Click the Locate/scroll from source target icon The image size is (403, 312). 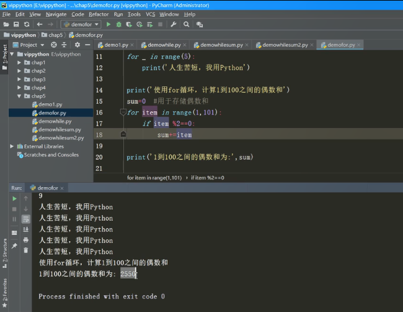pyautogui.click(x=54, y=45)
